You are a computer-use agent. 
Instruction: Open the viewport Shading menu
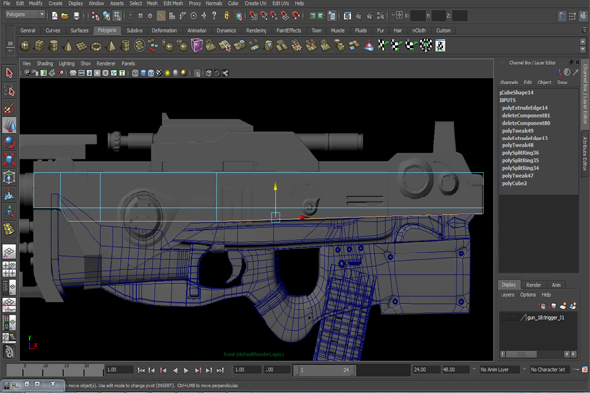tap(45, 63)
